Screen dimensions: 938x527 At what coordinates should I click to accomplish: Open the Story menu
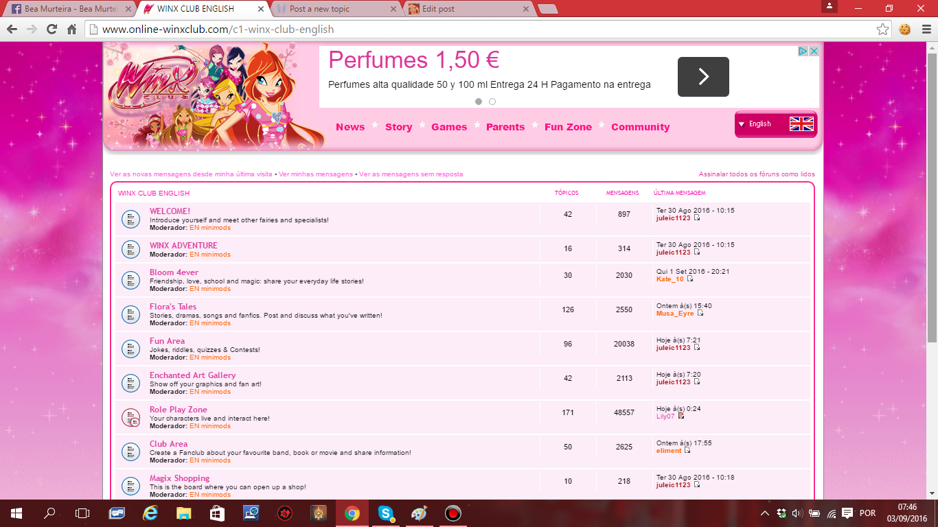pos(398,127)
